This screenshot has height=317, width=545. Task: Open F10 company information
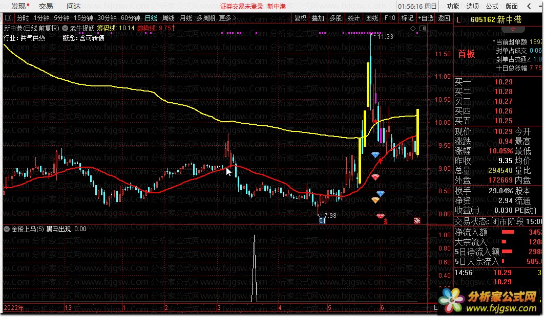[390, 18]
